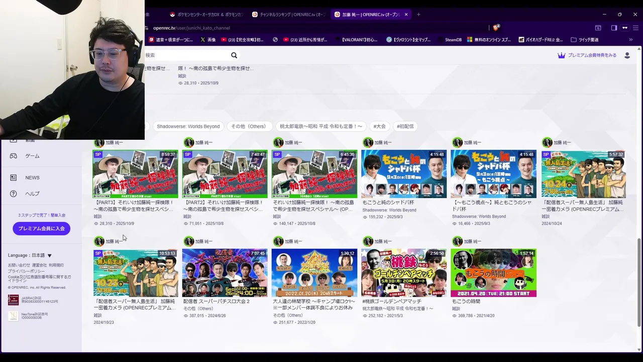Viewport: 643px width, 362px height.
Task: Open the Brave Shields icon in address bar
Action: [496, 28]
